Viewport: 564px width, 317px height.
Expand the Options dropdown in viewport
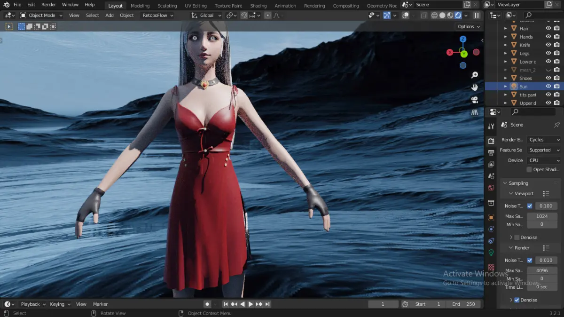pyautogui.click(x=469, y=27)
